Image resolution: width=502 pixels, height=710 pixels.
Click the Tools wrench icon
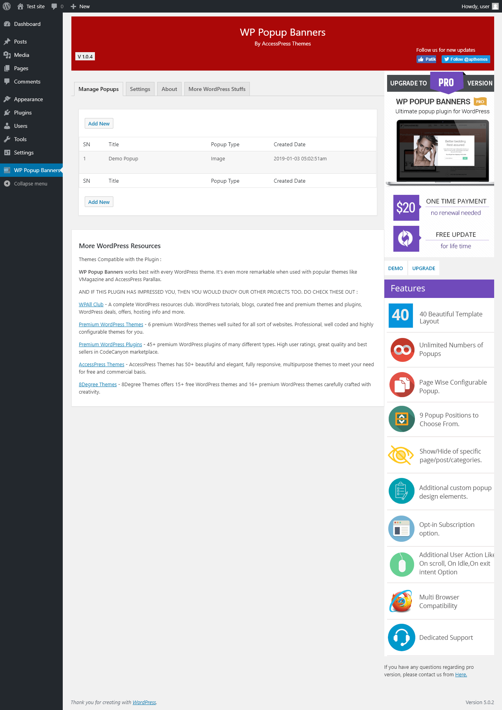7,139
